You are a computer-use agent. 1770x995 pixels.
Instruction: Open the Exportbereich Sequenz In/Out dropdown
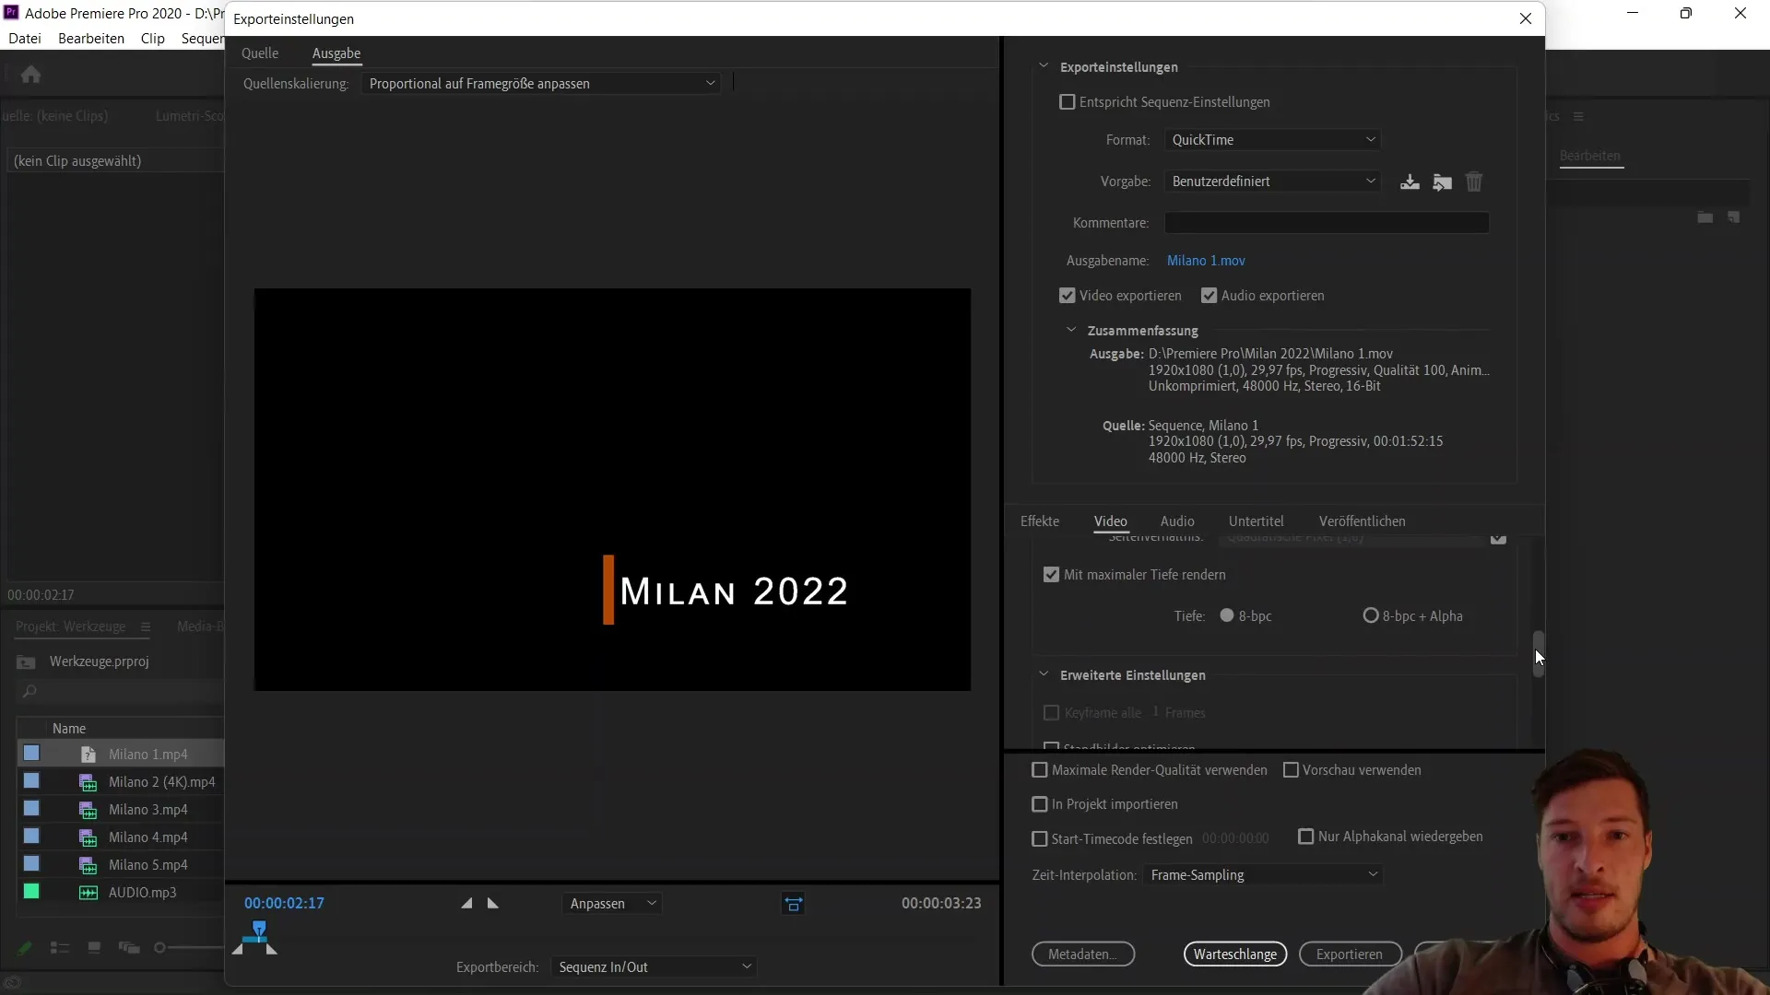tap(654, 967)
